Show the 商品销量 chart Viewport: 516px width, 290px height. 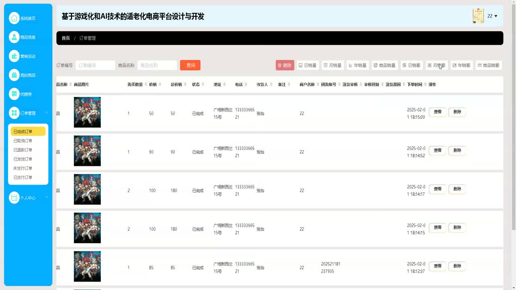(385, 65)
